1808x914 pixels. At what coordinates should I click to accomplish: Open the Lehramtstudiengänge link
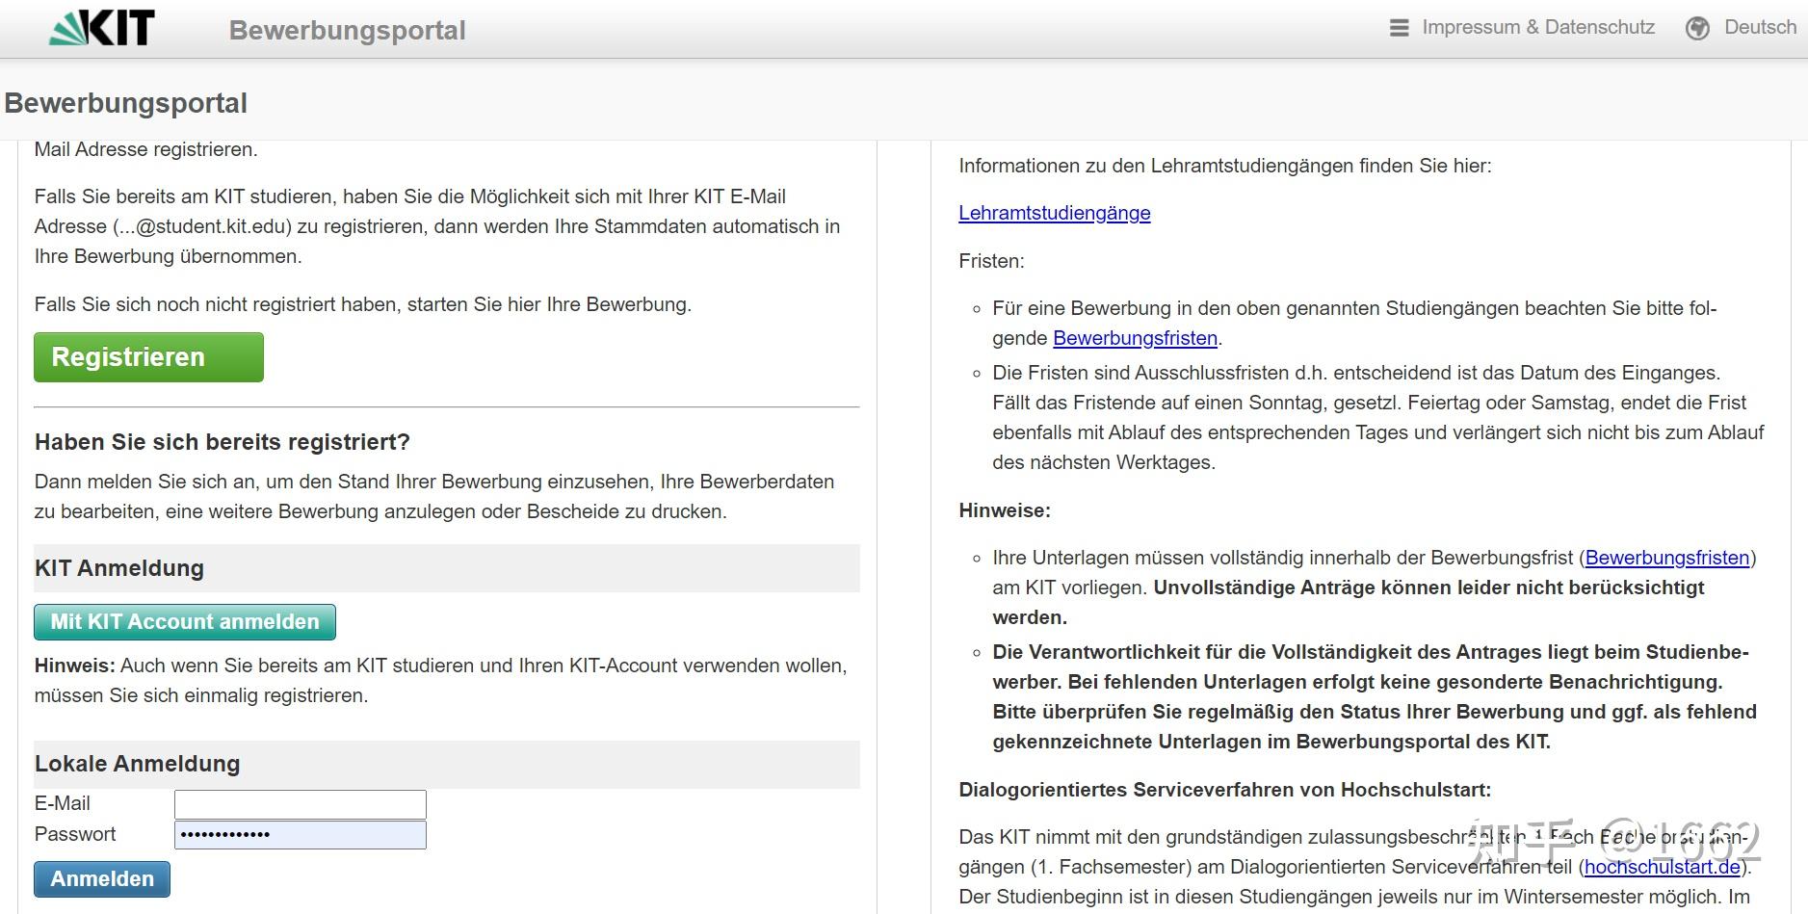1055,213
